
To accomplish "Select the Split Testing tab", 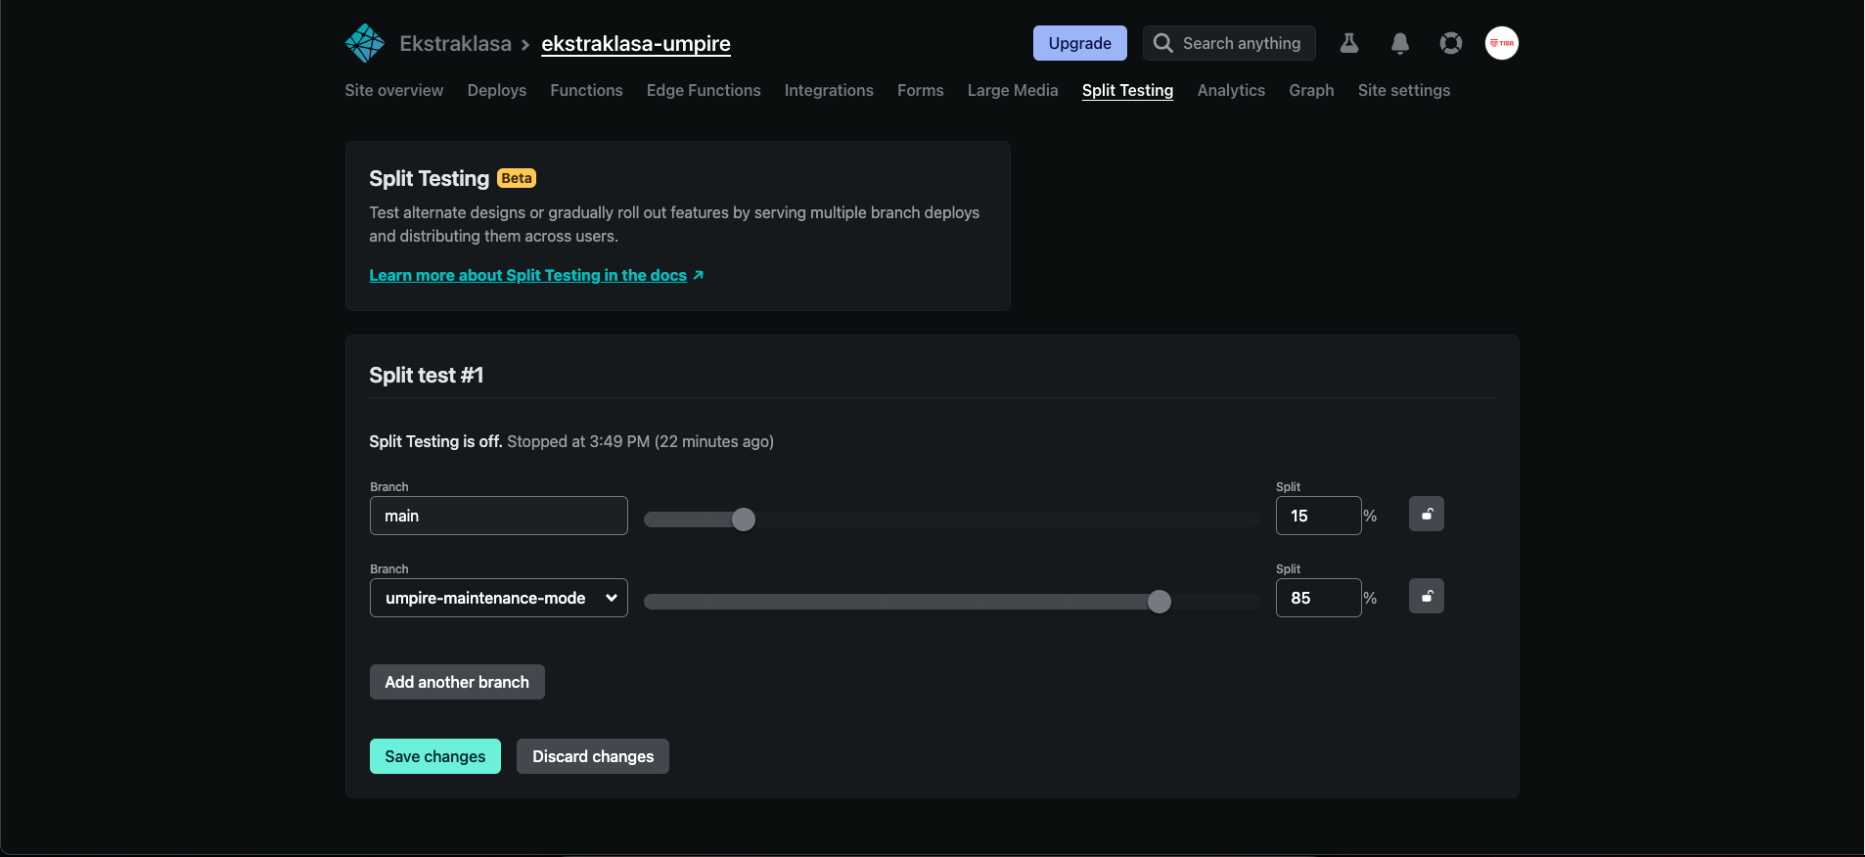I will pyautogui.click(x=1127, y=90).
